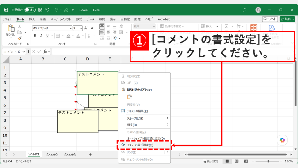Click paste option clipboard icon in context menu
298x168 pixels.
(x=130, y=97)
